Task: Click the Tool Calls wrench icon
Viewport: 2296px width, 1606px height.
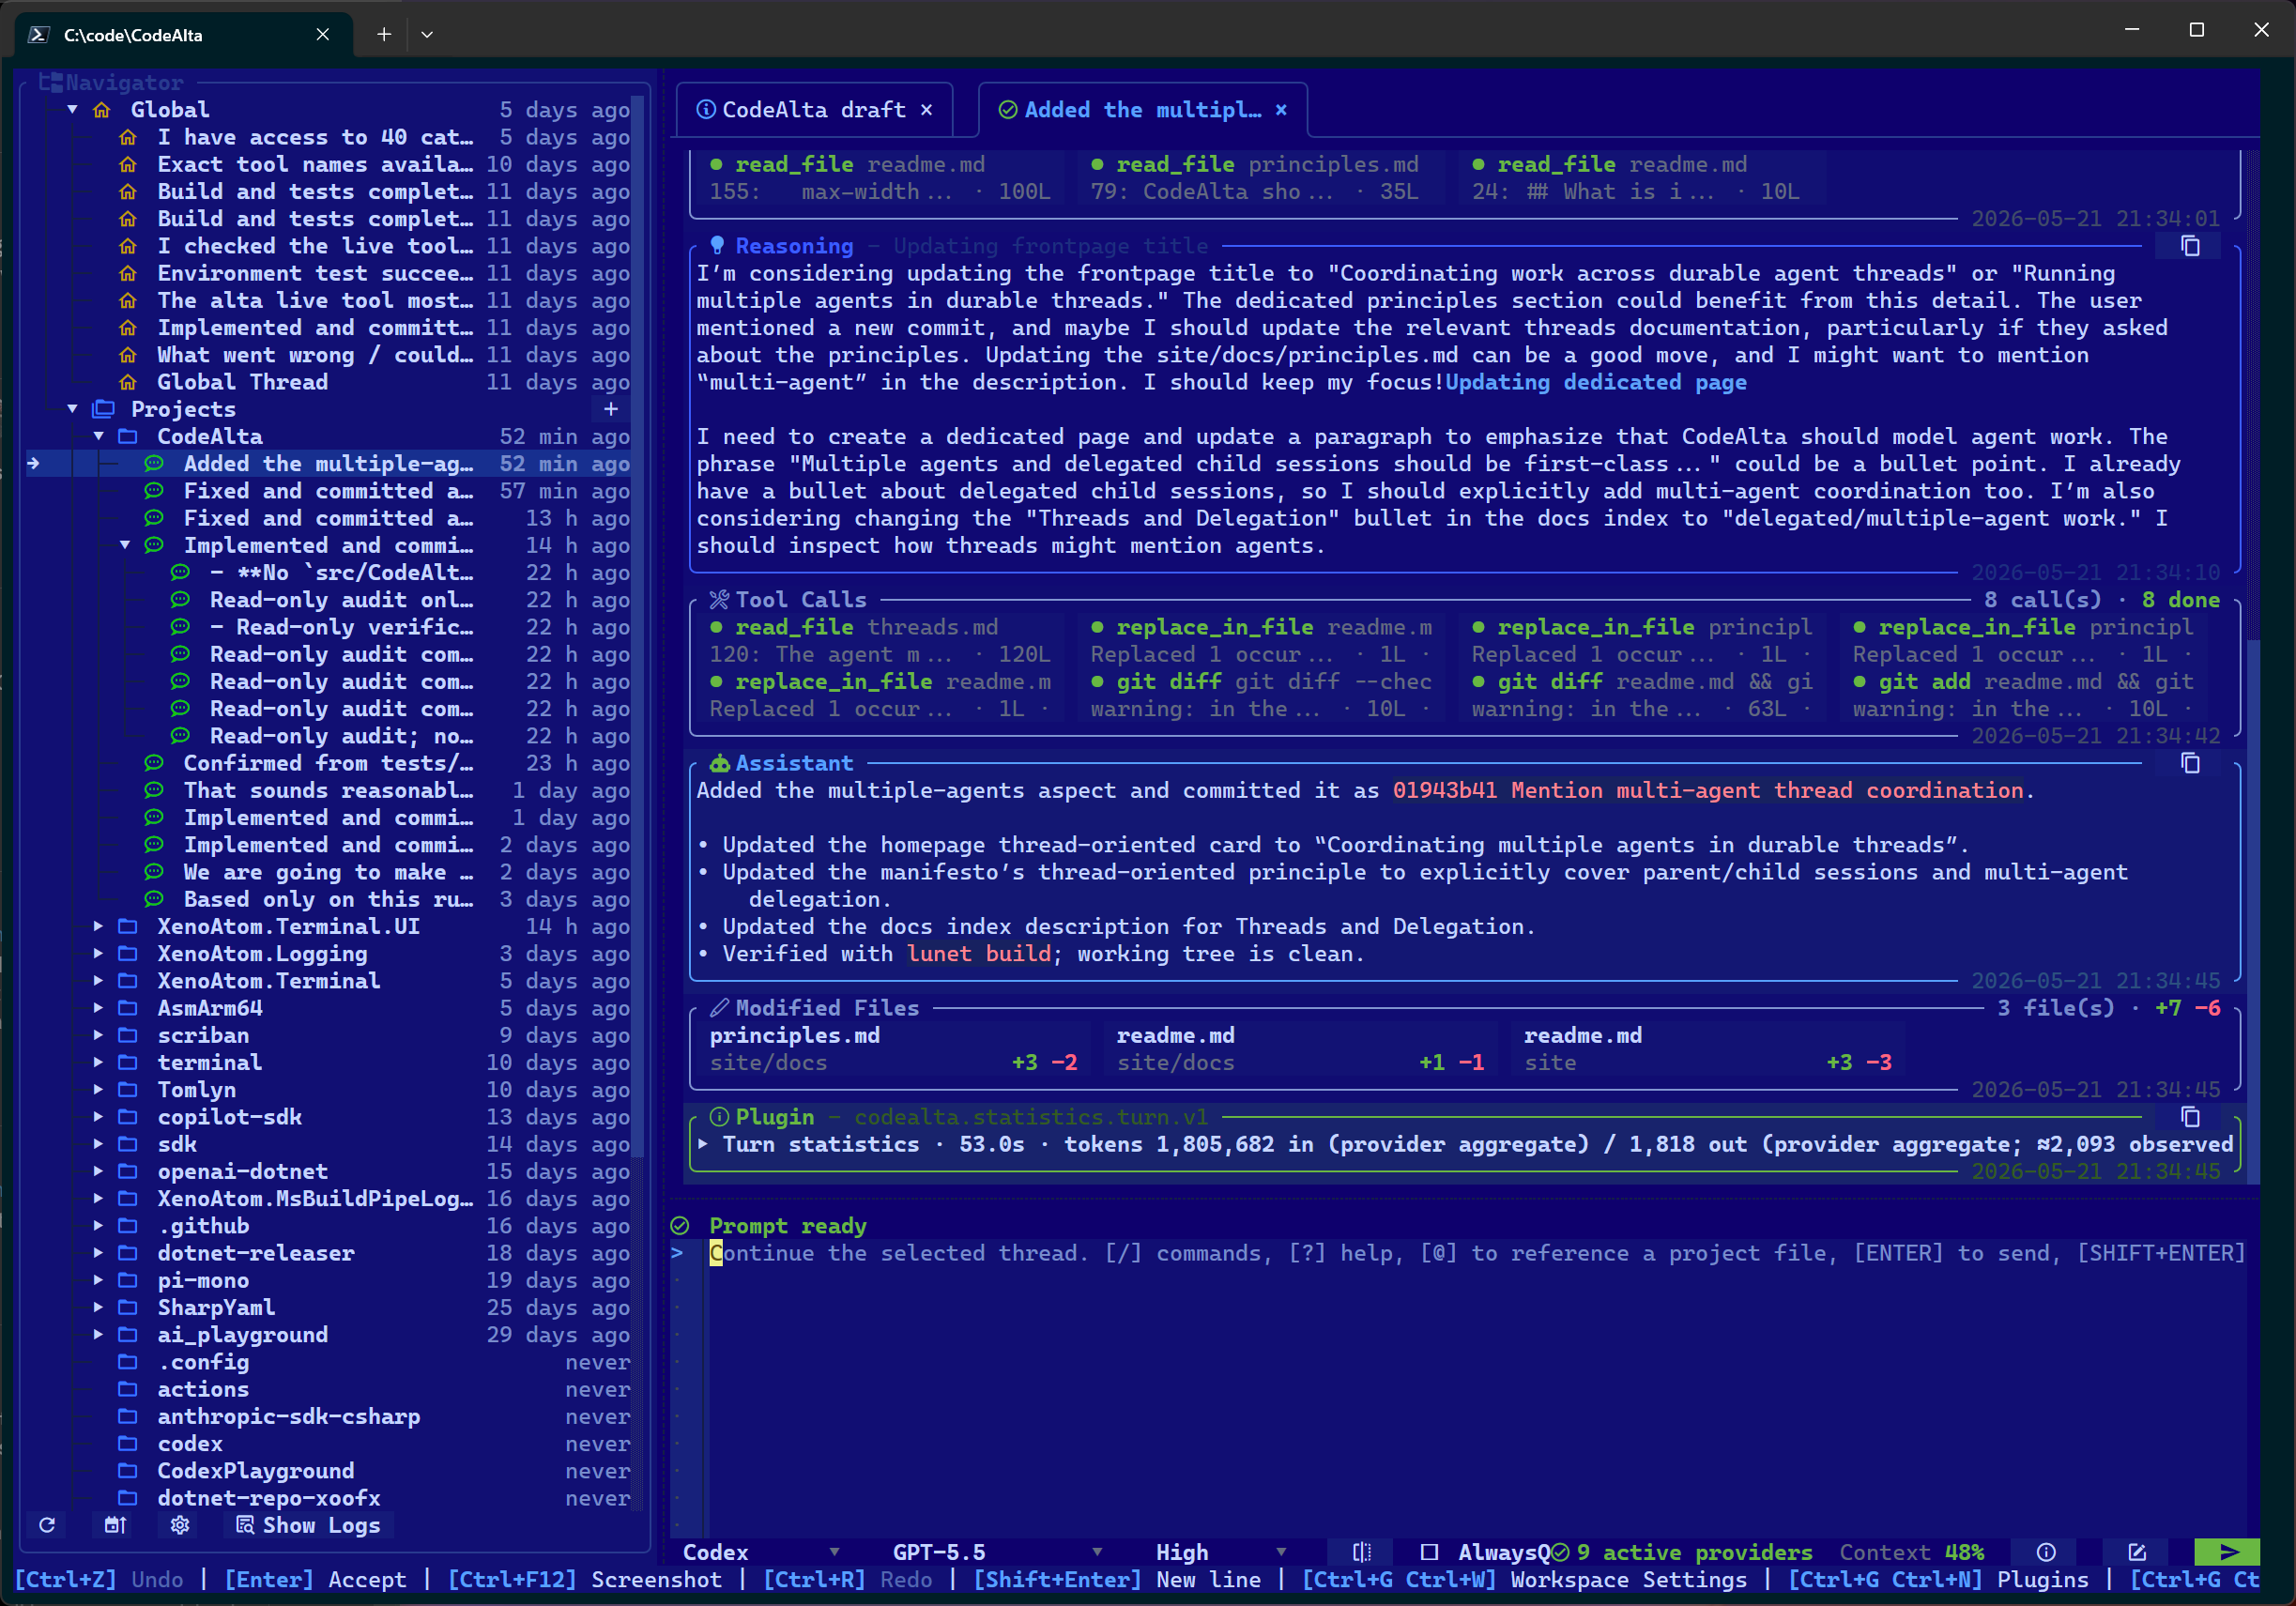Action: pyautogui.click(x=719, y=598)
